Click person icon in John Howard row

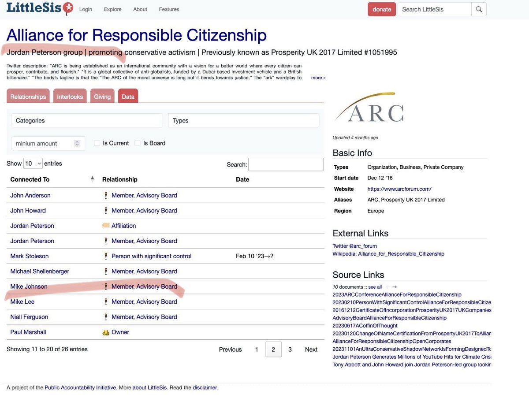[x=106, y=211]
